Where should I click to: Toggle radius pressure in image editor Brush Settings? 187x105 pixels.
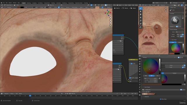tap(181, 34)
